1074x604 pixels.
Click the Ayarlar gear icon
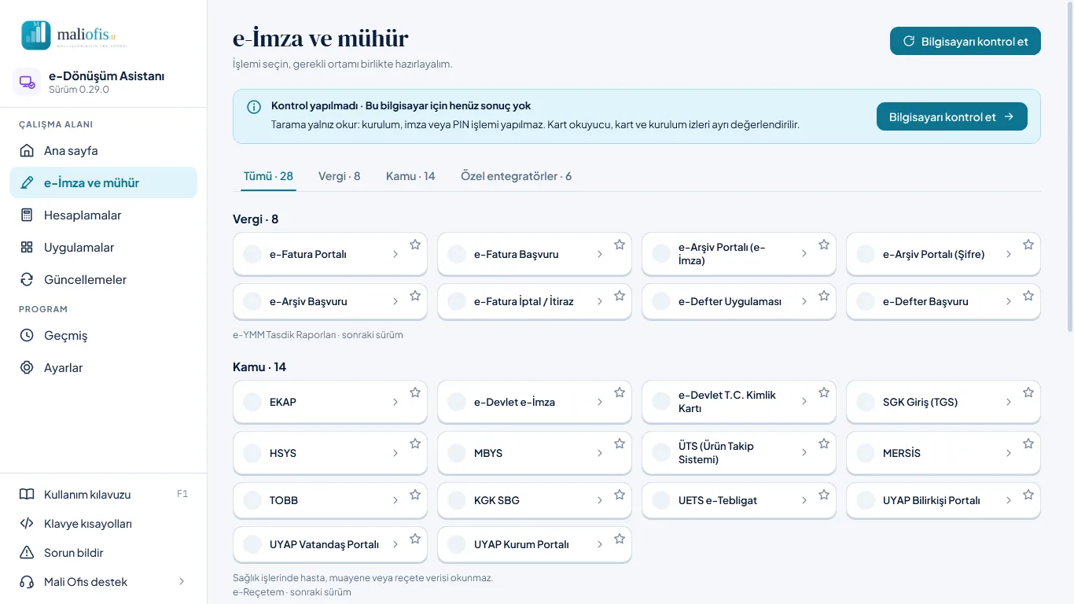point(27,367)
